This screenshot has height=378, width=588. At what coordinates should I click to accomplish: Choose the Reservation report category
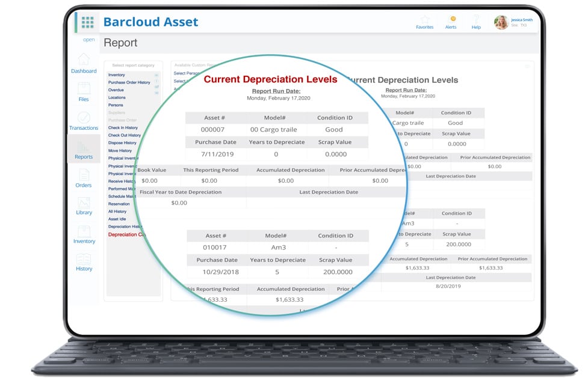[119, 204]
